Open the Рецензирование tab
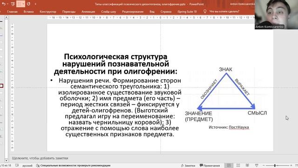 pyautogui.click(x=133, y=12)
